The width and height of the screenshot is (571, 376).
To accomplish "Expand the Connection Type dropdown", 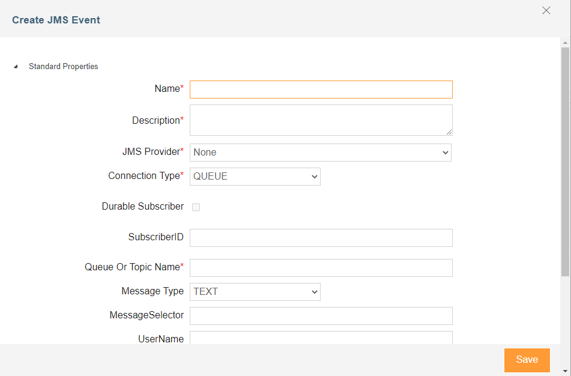I will 255,177.
